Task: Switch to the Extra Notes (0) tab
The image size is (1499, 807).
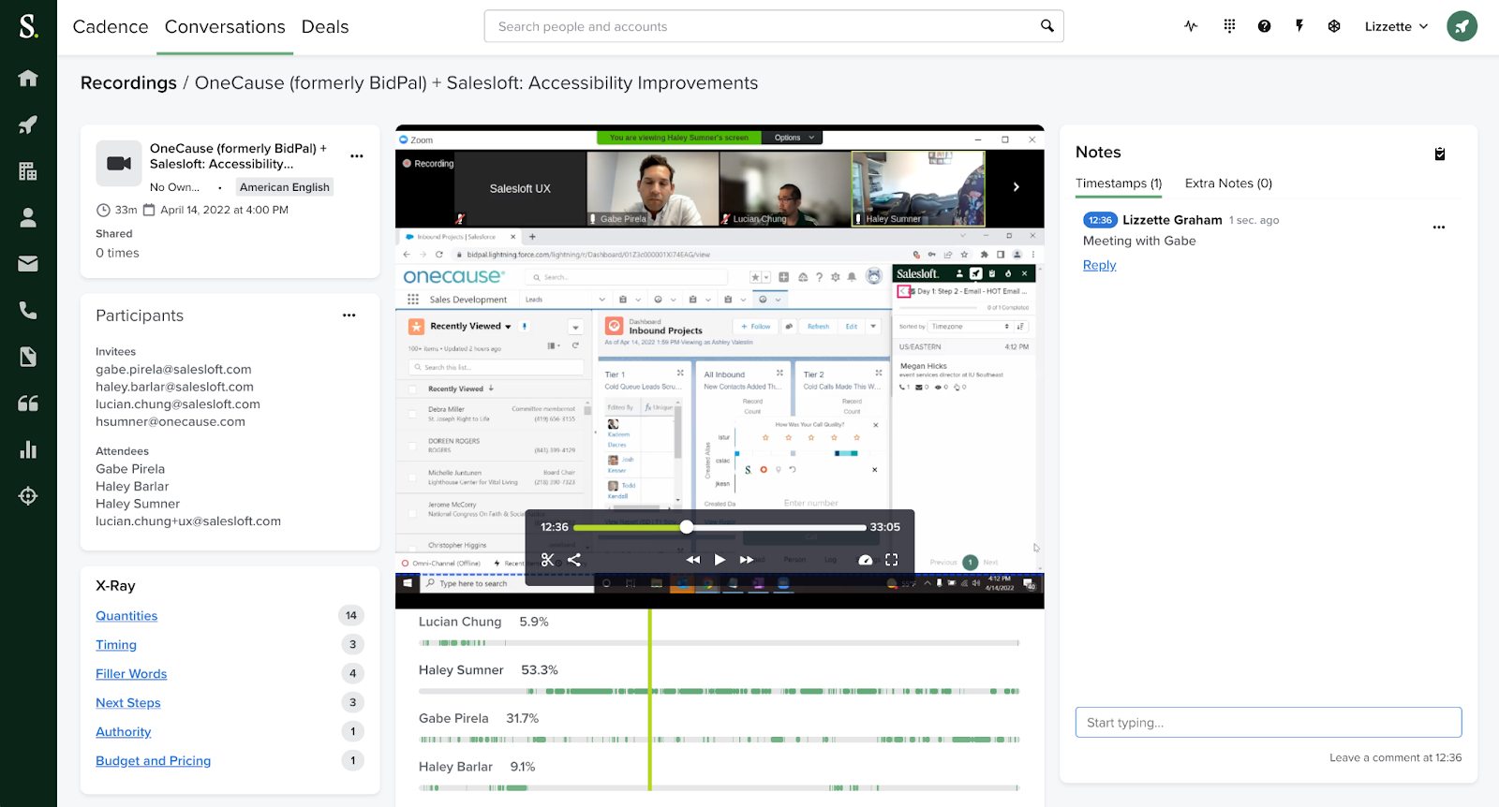Action: pos(1228,183)
